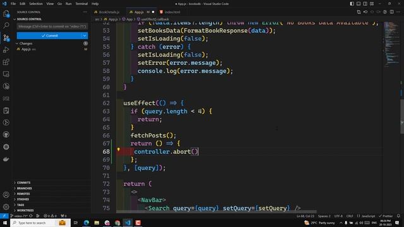Open notifications bell in status bar
Viewport: 404px width, 227px height.
398,216
